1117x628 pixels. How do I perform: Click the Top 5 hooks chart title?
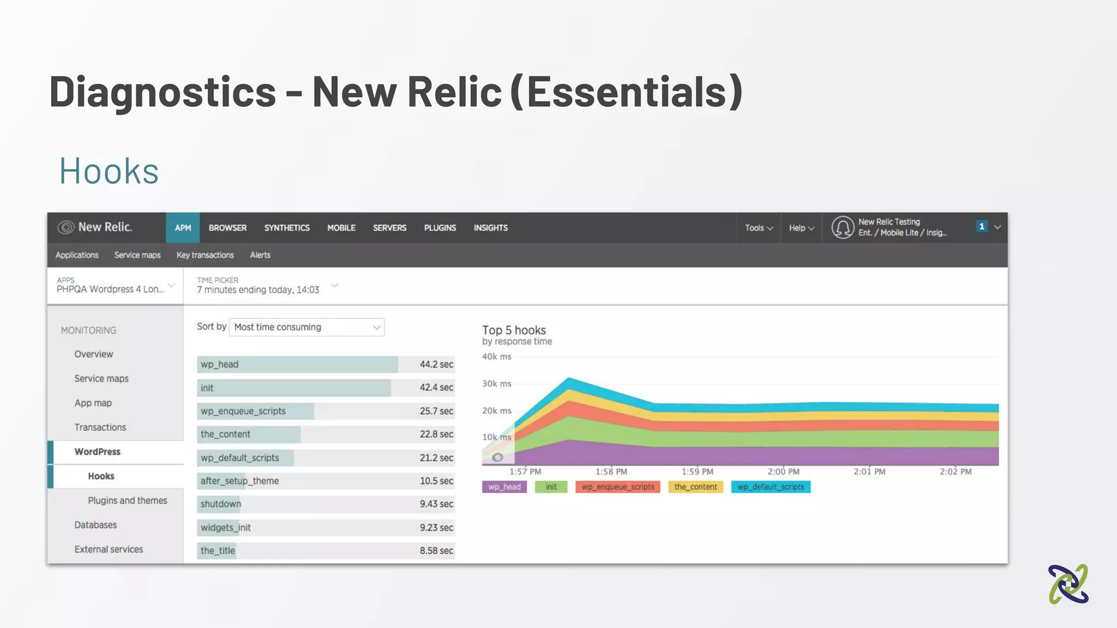514,330
